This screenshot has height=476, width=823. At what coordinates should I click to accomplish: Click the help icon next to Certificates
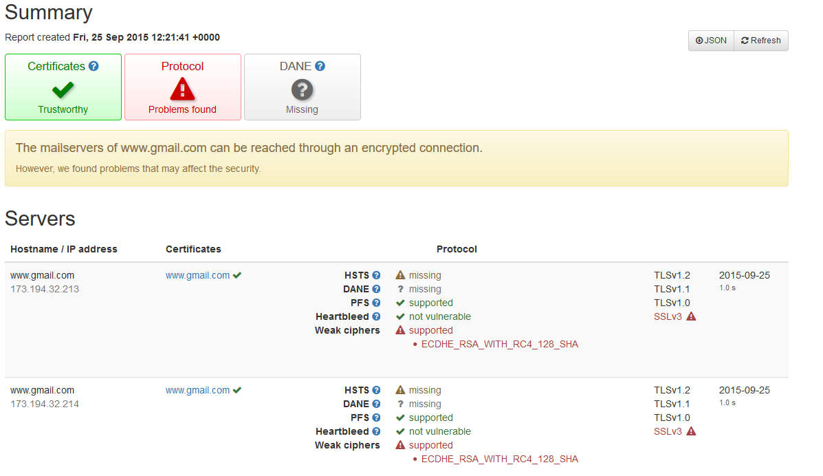[94, 67]
